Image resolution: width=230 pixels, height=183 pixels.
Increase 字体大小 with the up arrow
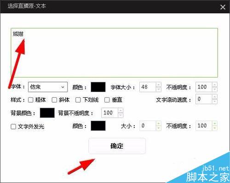click(159, 84)
